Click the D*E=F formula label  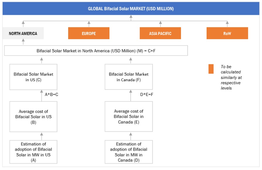click(x=147, y=95)
